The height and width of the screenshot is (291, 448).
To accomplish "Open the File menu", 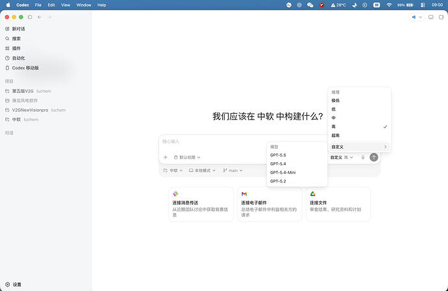I will point(38,5).
